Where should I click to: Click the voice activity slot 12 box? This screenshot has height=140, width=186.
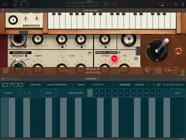[158, 93]
